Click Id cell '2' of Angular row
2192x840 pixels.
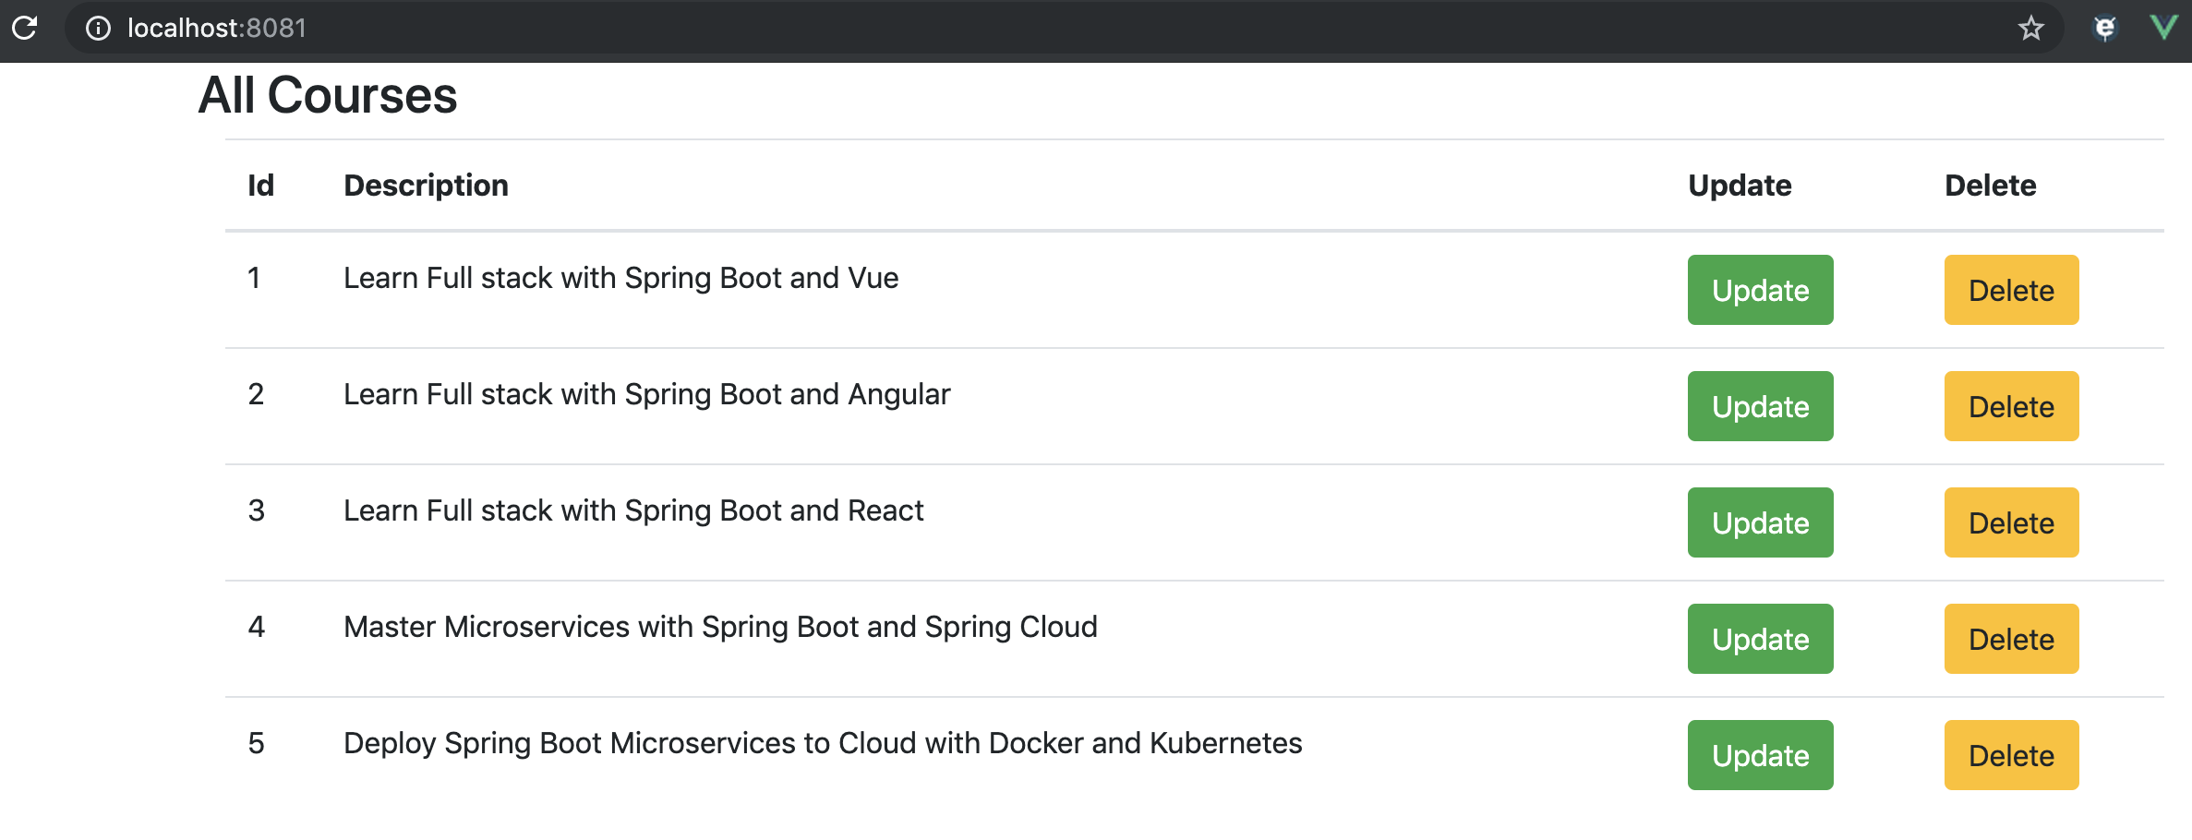[x=256, y=394]
